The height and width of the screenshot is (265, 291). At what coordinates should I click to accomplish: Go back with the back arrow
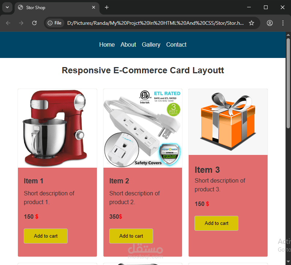[x=8, y=23]
